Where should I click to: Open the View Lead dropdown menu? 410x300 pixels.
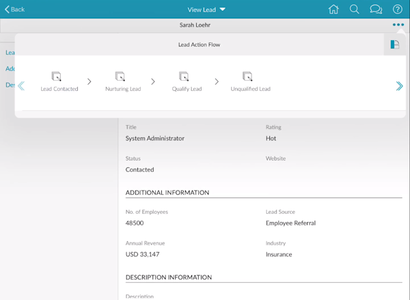pos(206,10)
